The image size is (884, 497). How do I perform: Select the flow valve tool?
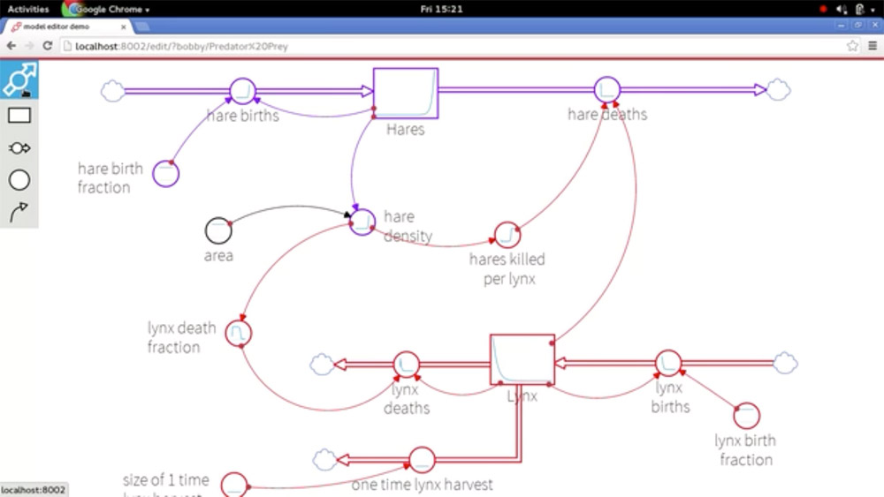(x=19, y=148)
